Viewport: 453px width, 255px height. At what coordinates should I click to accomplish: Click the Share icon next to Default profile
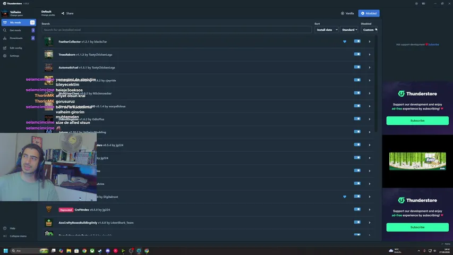(63, 13)
